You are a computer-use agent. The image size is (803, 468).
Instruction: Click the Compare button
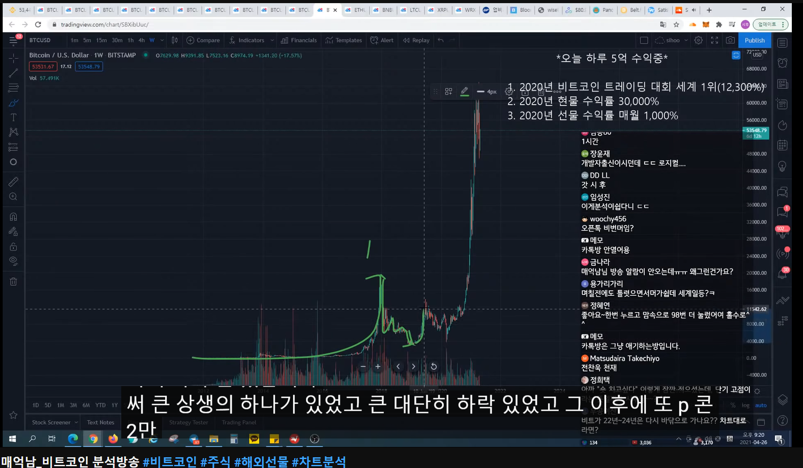click(203, 40)
